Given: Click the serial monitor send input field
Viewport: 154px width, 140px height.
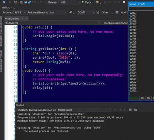Looking at the screenshot, I should (141, 9).
